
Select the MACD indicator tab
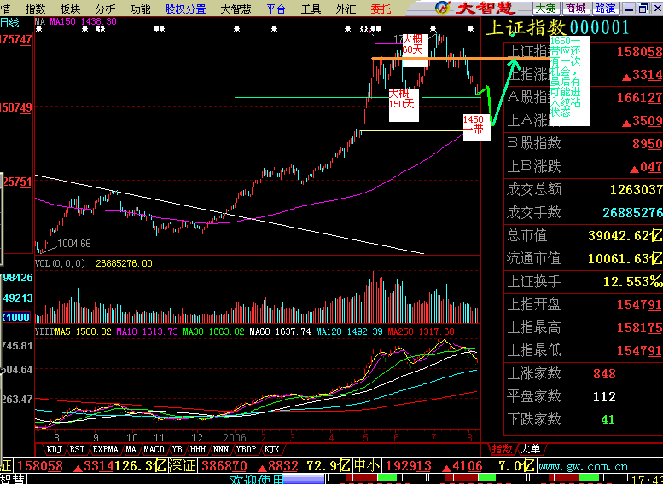click(154, 449)
